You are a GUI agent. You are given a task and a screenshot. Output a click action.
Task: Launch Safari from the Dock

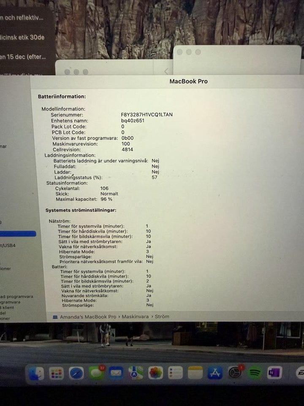(76, 373)
